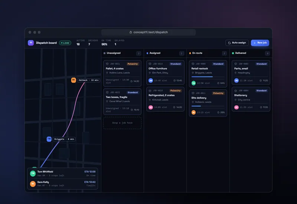Click the location pin beside Kirkstall, Leeds

click(150, 100)
